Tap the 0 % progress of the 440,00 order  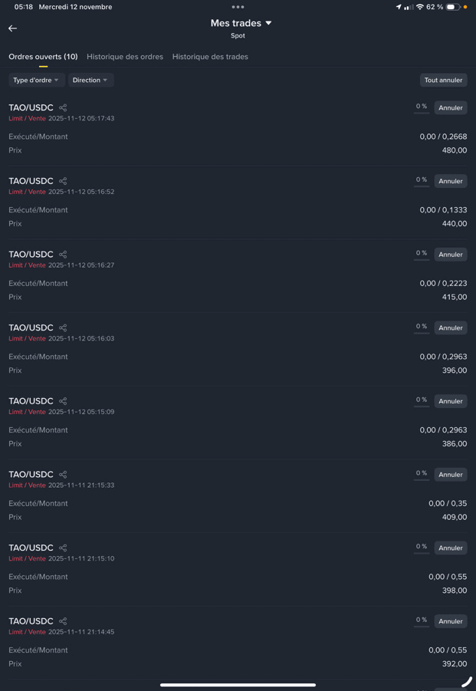tap(422, 180)
